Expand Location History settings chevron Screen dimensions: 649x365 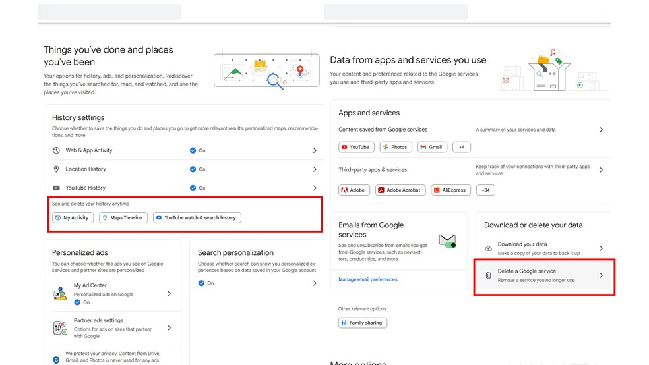click(315, 169)
